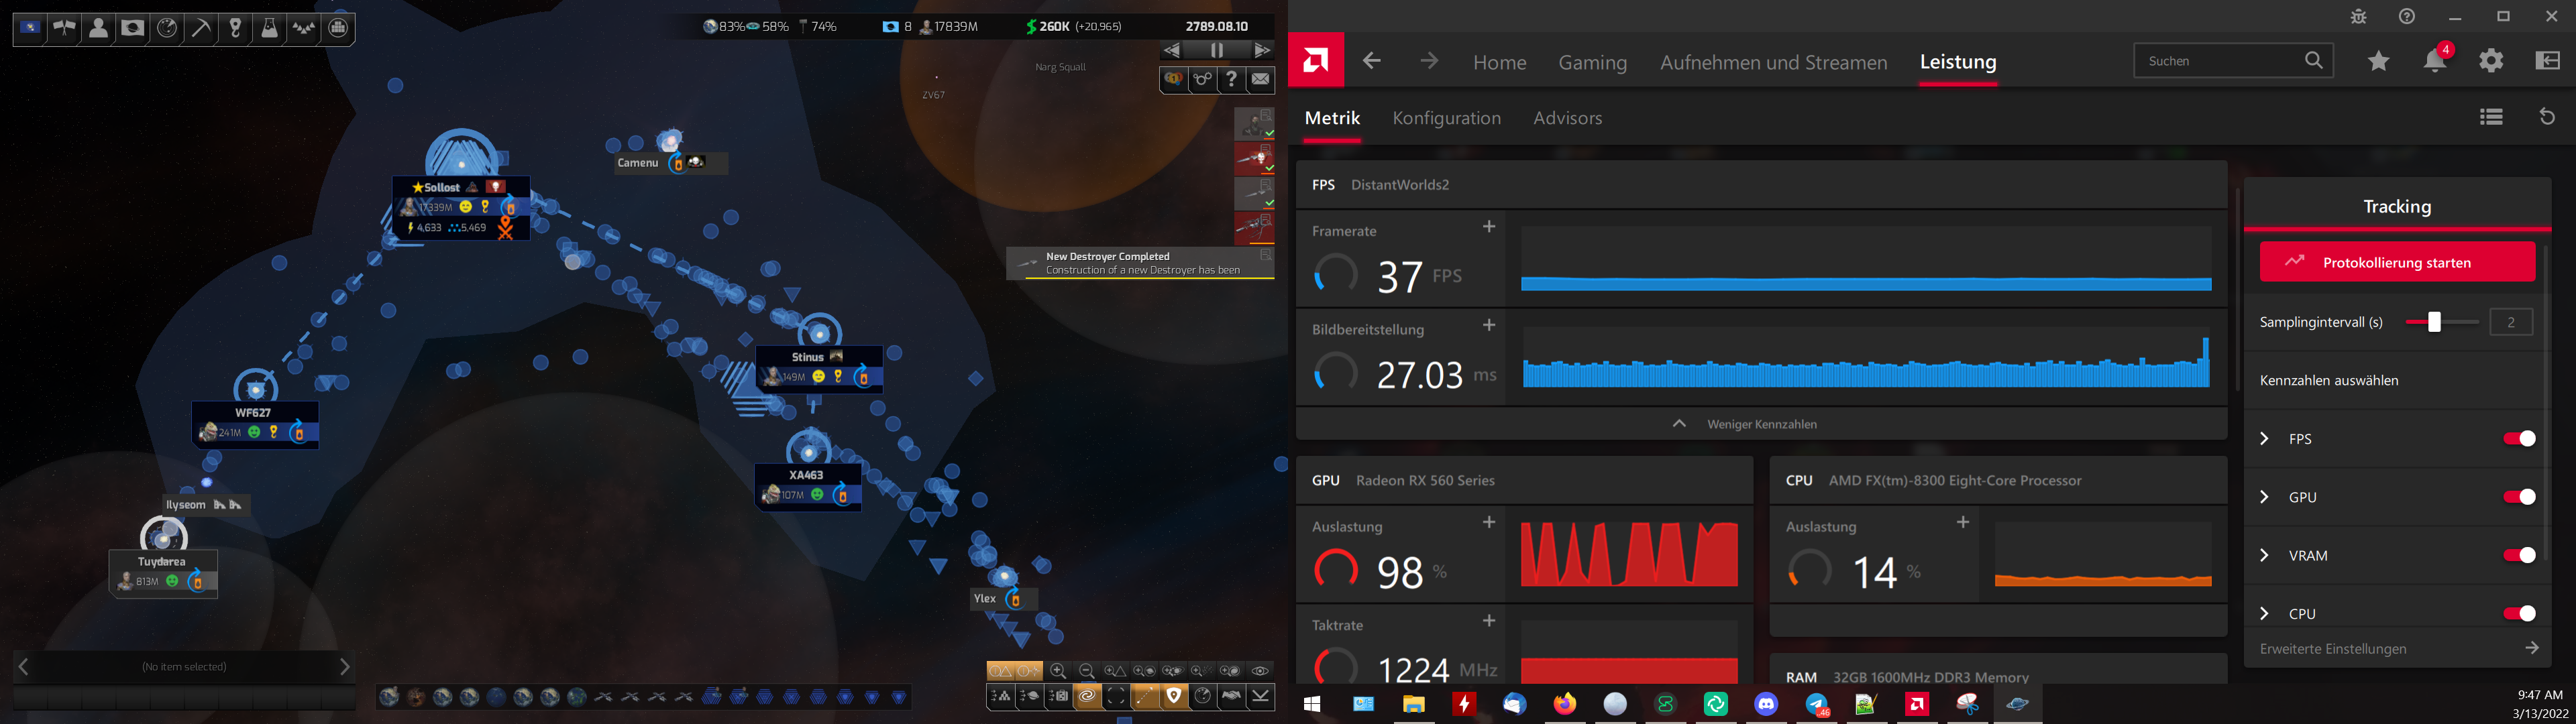Click the game zoom out magnifier
Viewport: 2576px width, 724px height.
tap(1086, 671)
